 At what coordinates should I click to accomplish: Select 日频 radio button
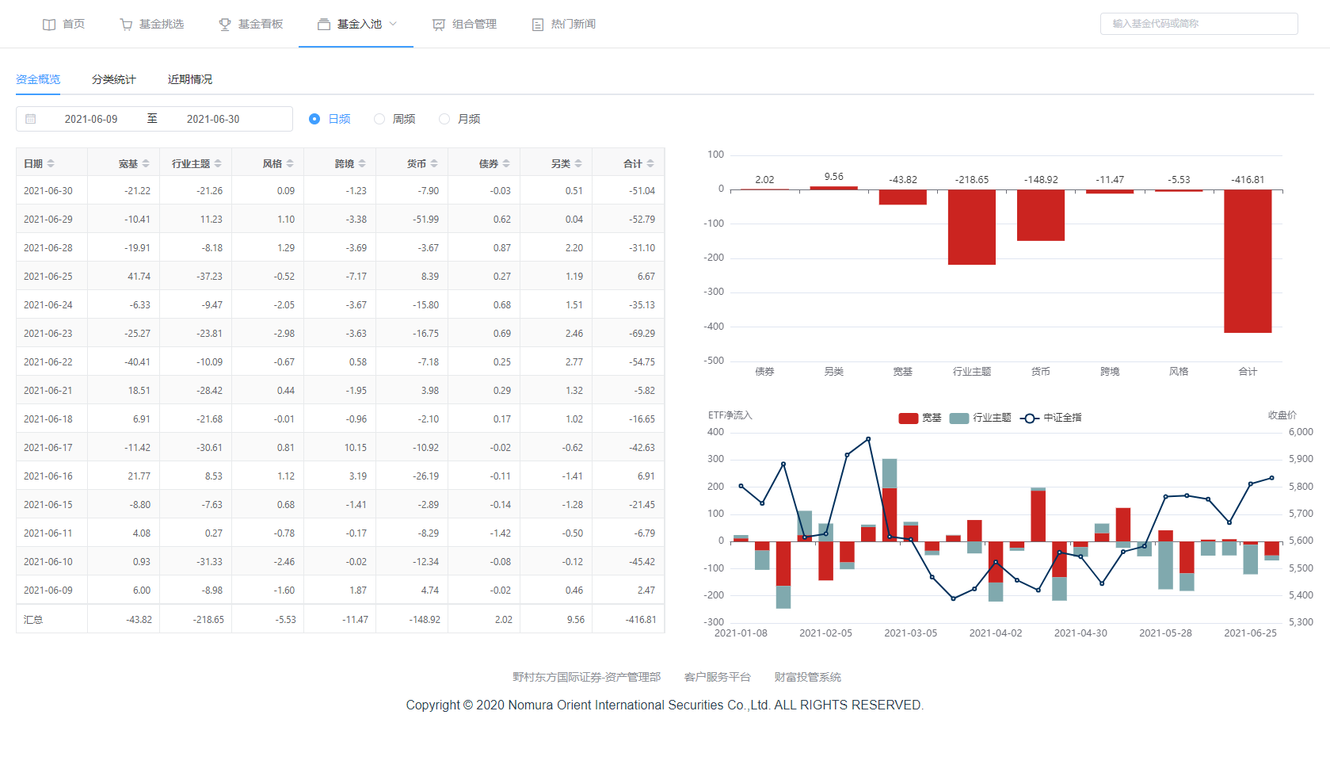pos(314,119)
